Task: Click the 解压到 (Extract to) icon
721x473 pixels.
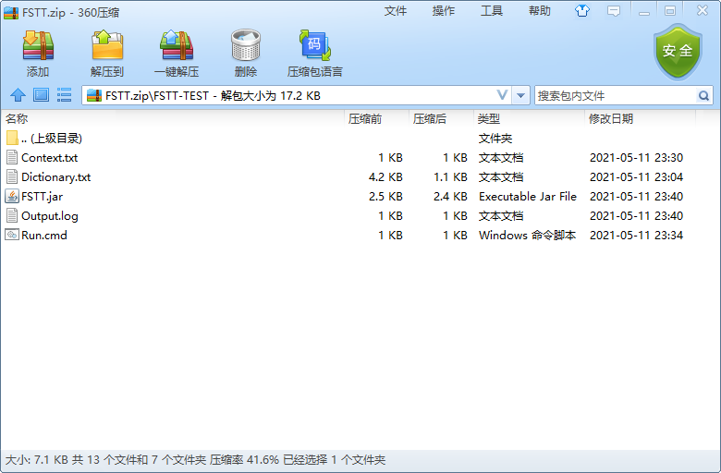Action: tap(107, 46)
